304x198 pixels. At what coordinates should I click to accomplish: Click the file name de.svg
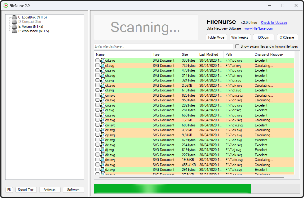110,145
